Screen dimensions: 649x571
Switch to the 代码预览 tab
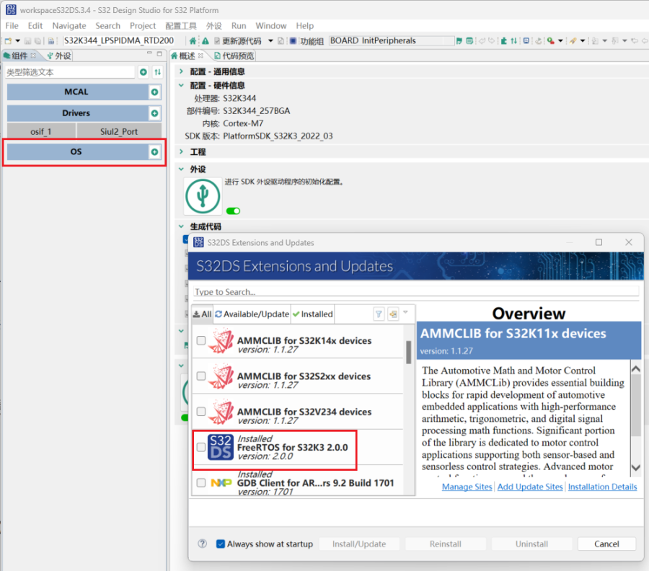pos(234,56)
